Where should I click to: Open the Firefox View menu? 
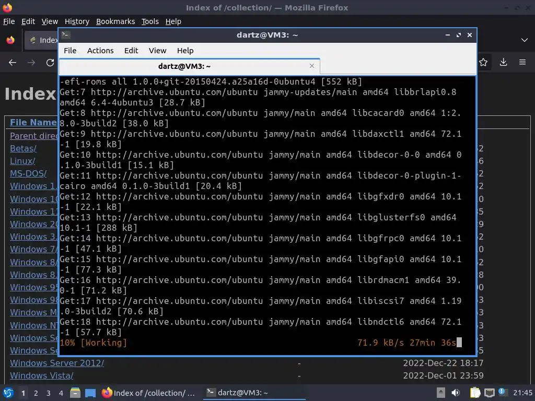pyautogui.click(x=50, y=21)
